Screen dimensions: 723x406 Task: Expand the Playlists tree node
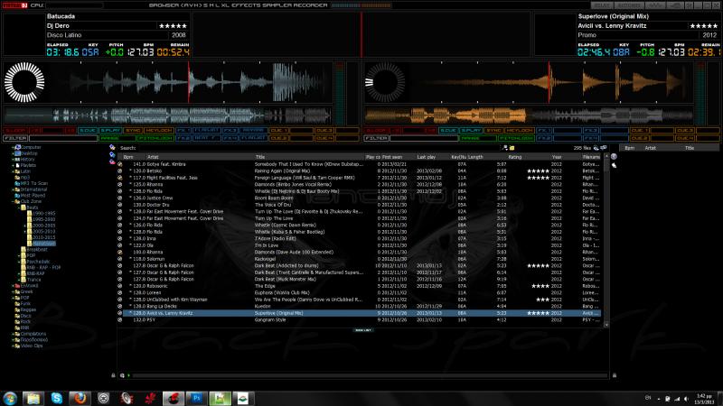[x=13, y=165]
